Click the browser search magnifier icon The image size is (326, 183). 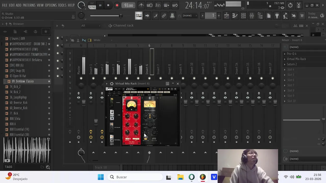point(48,167)
